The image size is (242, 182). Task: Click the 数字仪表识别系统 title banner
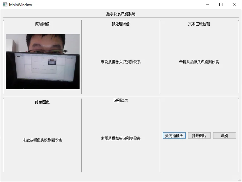pyautogui.click(x=121, y=13)
